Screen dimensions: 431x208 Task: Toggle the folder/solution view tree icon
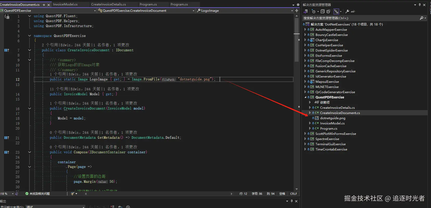336,11
